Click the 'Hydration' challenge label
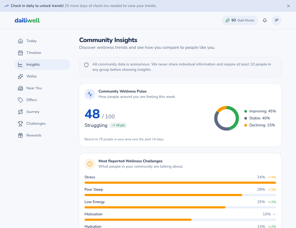 pyautogui.click(x=93, y=226)
